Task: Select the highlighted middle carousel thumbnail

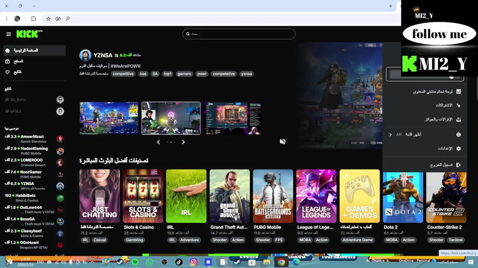Action: click(x=171, y=118)
